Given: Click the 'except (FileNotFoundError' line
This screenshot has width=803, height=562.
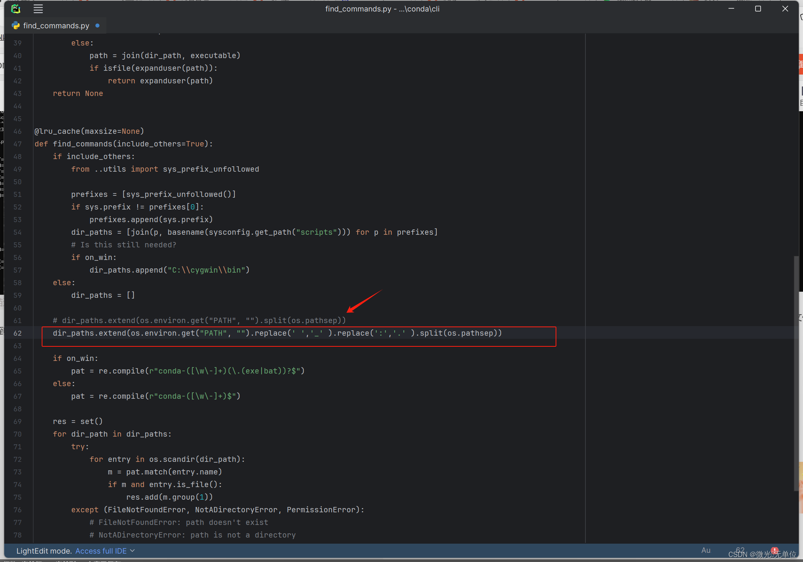Looking at the screenshot, I should 218,510.
